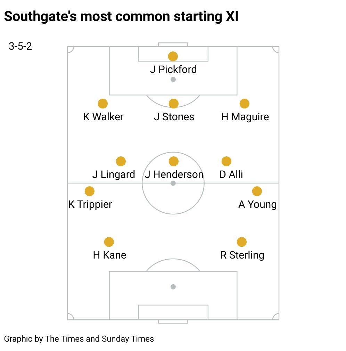Click the grey centre spot on pitch
Image resolution: width=346 pixels, height=351 pixels.
(x=173, y=183)
